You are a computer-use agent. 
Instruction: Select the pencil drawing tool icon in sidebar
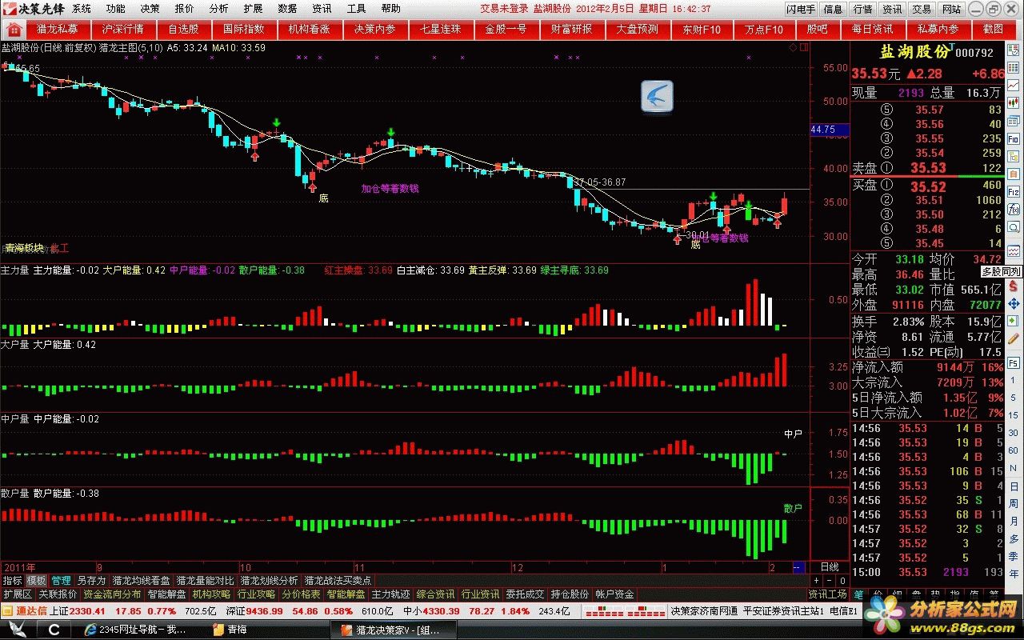click(1014, 338)
